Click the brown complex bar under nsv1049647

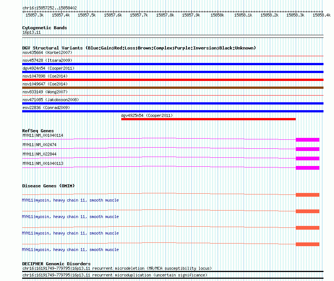pos(173,88)
